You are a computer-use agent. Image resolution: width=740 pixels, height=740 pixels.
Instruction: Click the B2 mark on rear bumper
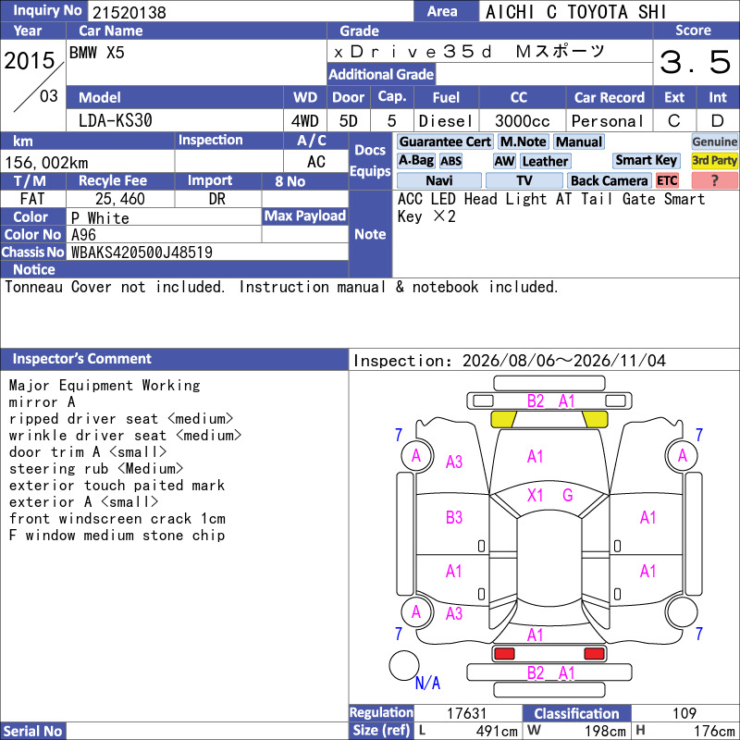[x=536, y=673]
